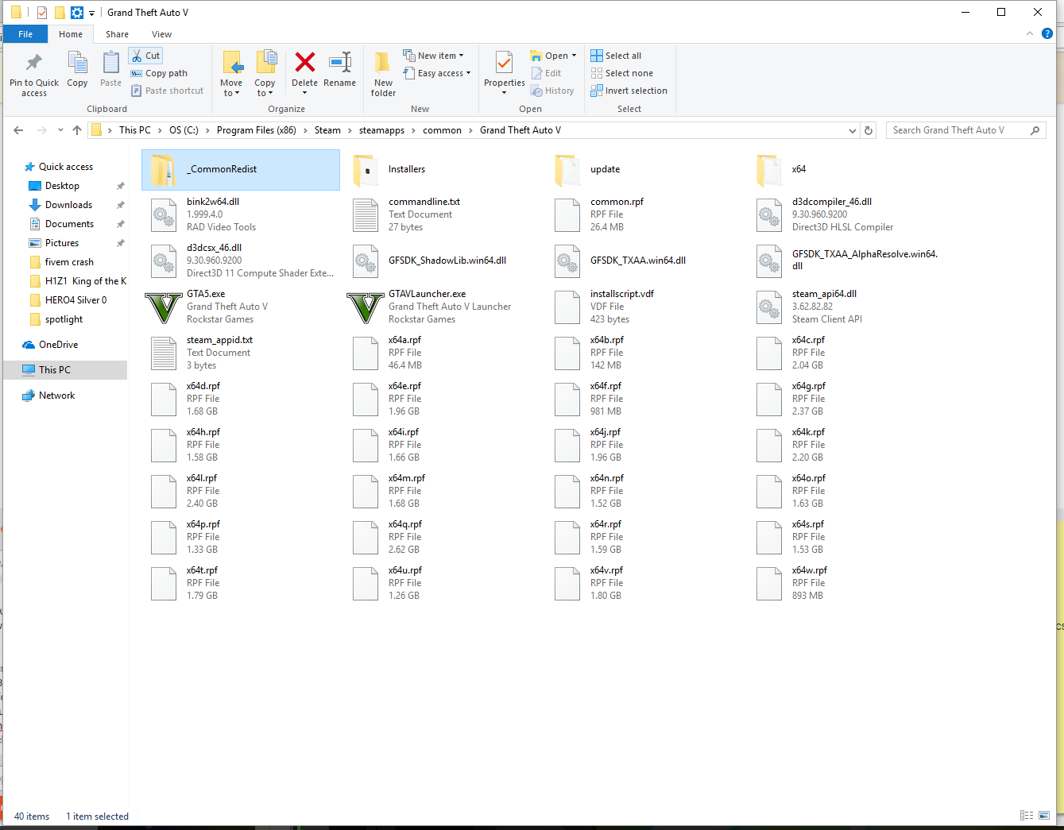Image resolution: width=1064 pixels, height=830 pixels.
Task: Open the File menu tab
Action: [x=25, y=34]
